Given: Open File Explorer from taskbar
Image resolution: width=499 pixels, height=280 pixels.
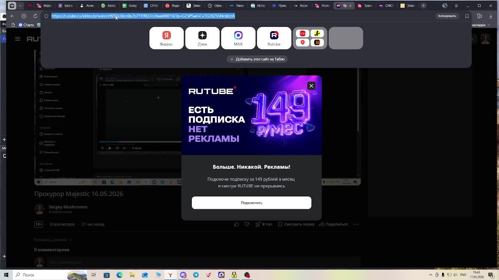Looking at the screenshot, I should [132, 275].
